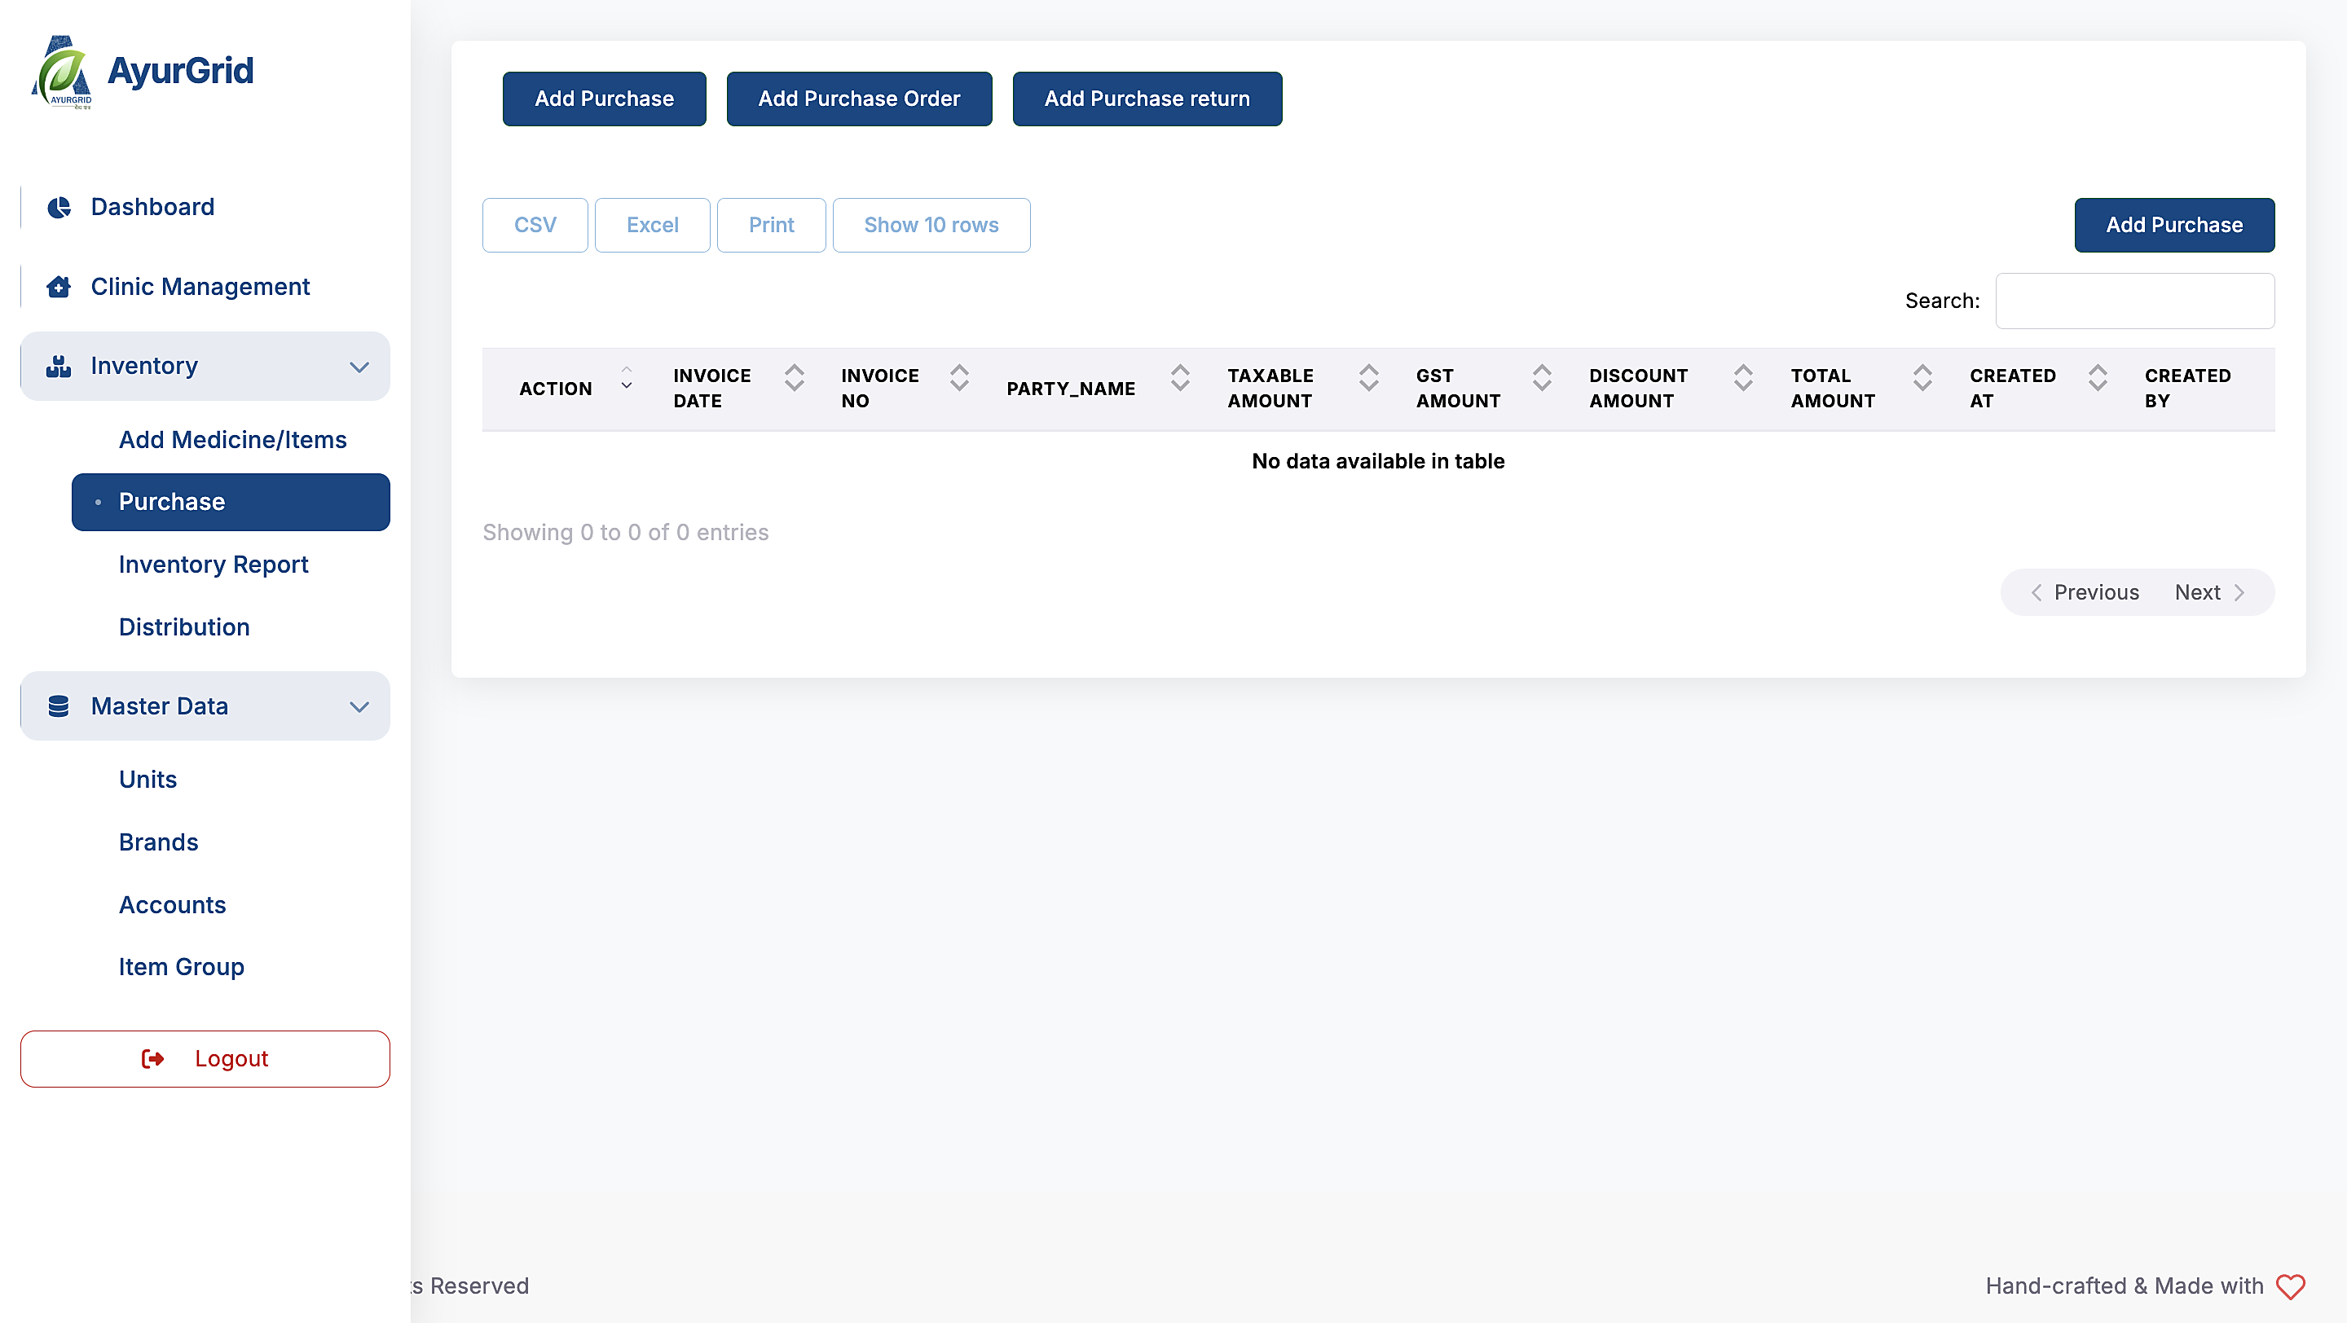
Task: Sort by Created At arrows
Action: click(2098, 378)
